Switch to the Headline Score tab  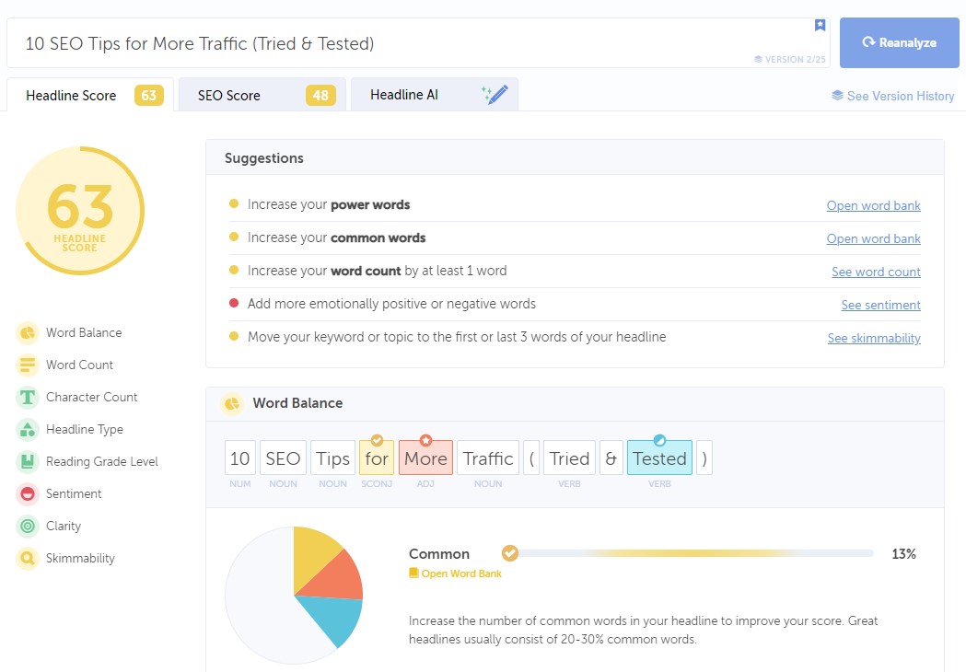(x=90, y=95)
